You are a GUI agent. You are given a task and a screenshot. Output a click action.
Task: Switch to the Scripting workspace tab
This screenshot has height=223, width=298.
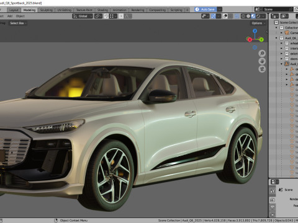(x=176, y=10)
